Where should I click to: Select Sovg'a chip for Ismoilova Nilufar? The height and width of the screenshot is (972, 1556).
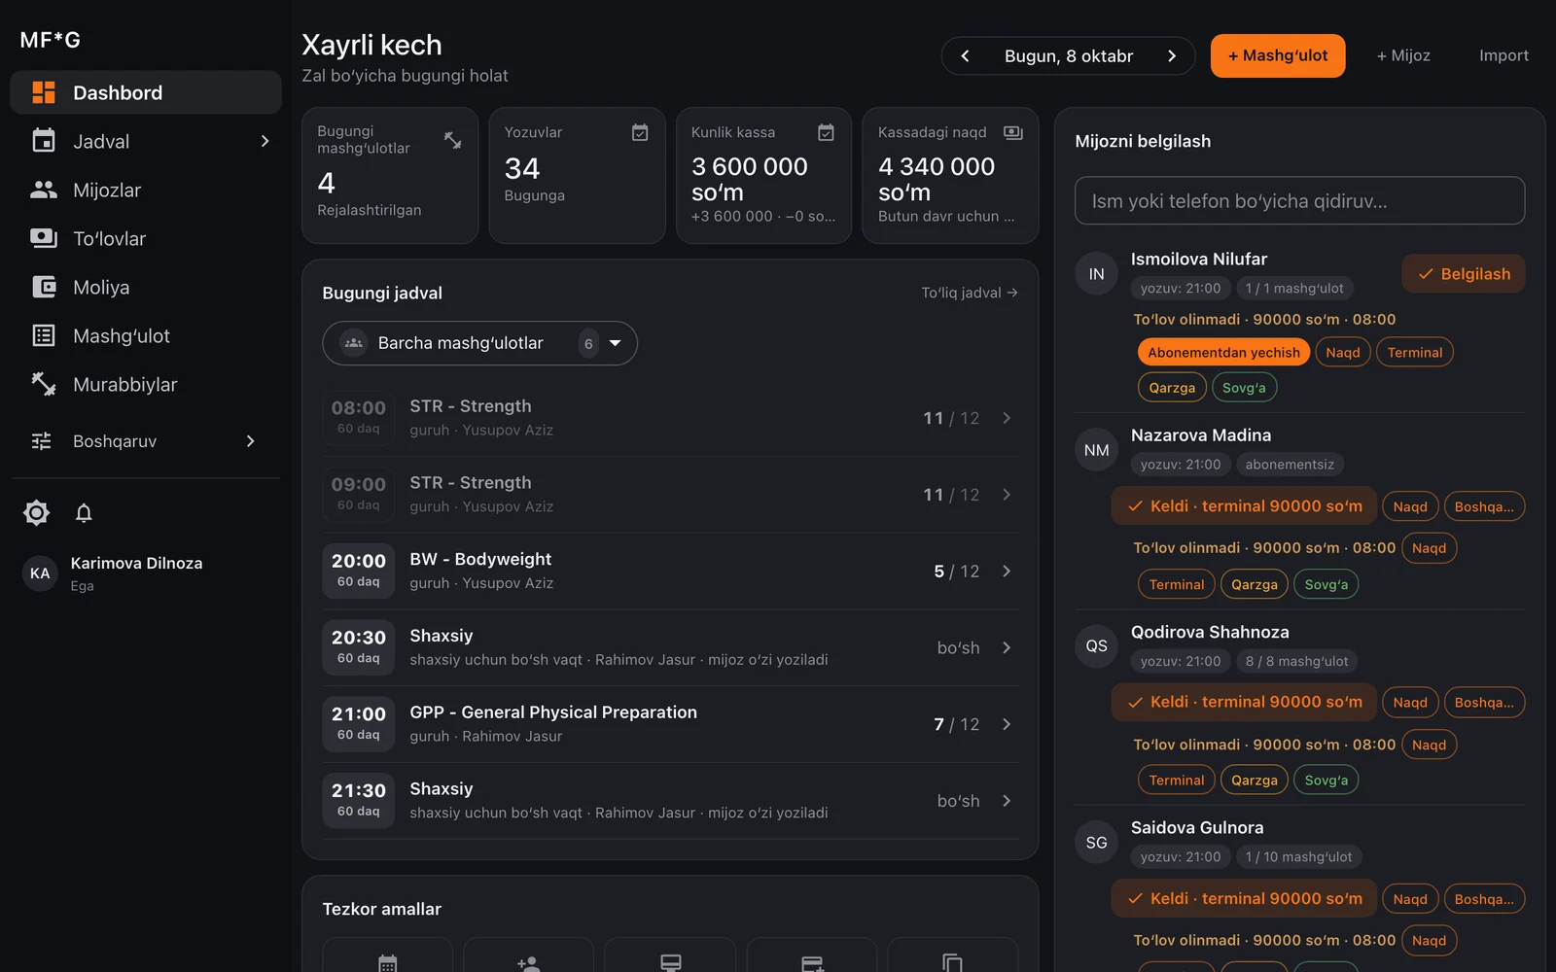click(x=1244, y=388)
